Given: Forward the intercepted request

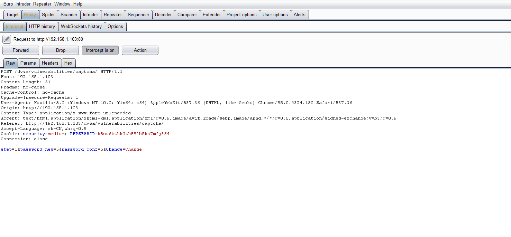Looking at the screenshot, I should [21, 50].
